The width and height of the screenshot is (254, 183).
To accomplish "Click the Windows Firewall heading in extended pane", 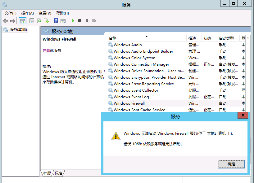I will pyautogui.click(x=59, y=39).
